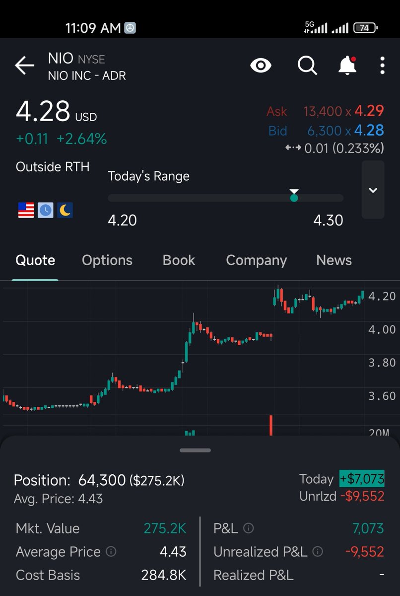Viewport: 400px width, 596px height.
Task: Tap the Realized P&L row label
Action: coord(254,575)
